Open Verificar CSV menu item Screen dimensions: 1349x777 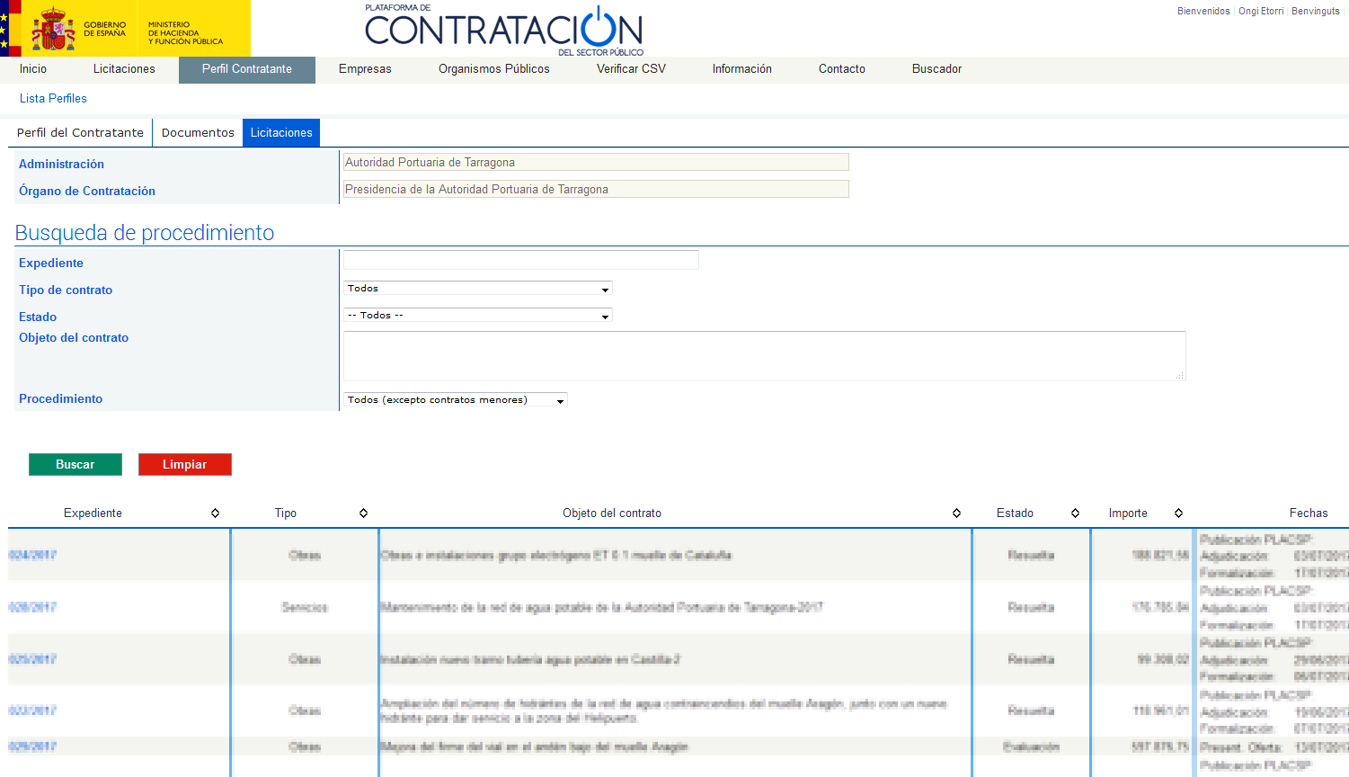pos(631,69)
